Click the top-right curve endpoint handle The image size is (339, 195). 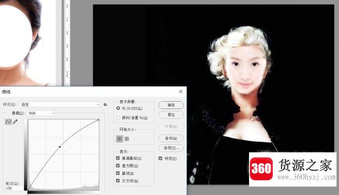point(98,120)
